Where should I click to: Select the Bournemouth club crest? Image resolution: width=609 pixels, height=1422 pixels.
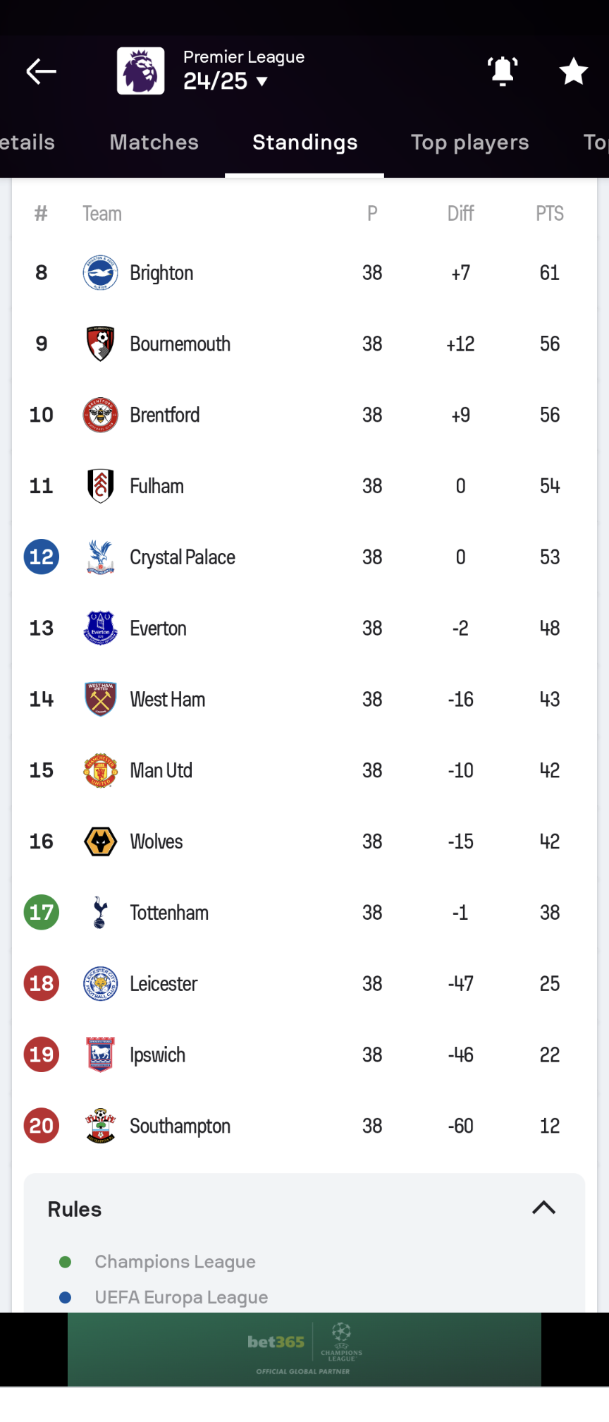100,344
